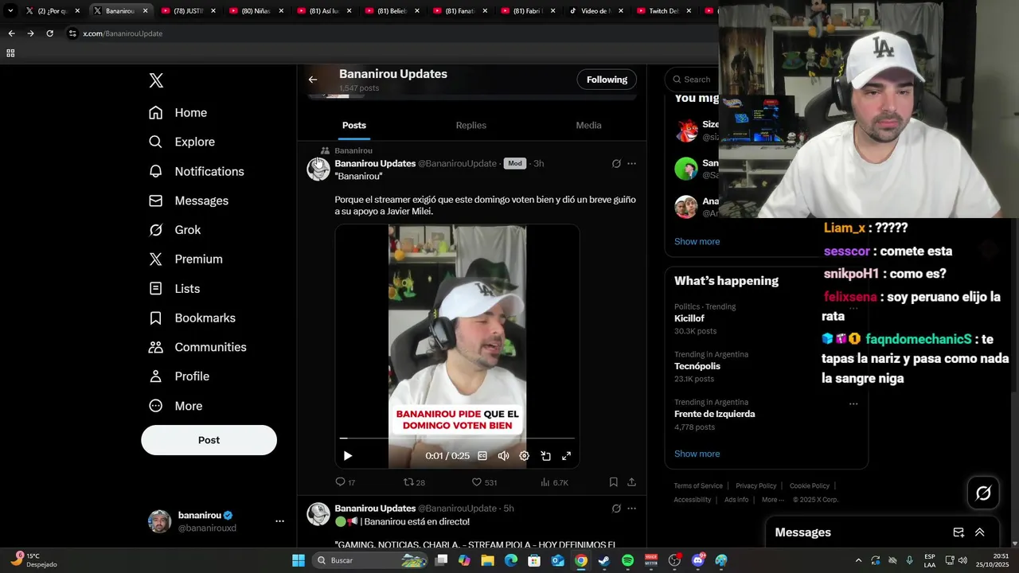
Task: Open footer More dropdown
Action: 772,500
